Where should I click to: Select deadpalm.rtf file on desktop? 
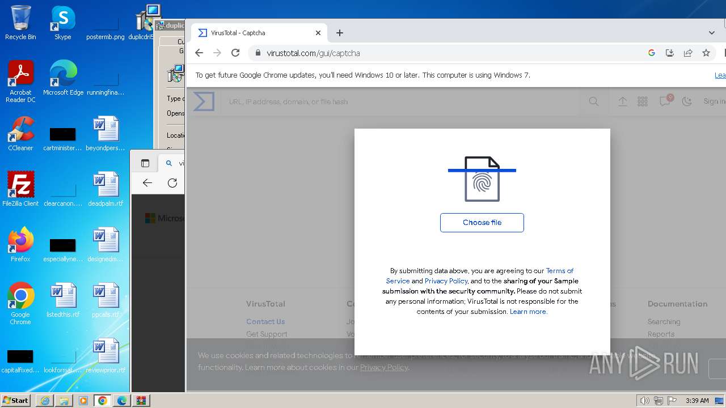pos(105,189)
